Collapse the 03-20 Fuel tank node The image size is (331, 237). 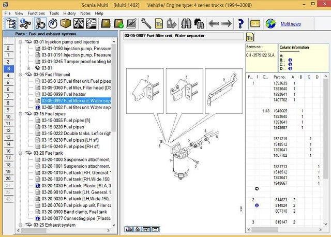tap(21, 153)
